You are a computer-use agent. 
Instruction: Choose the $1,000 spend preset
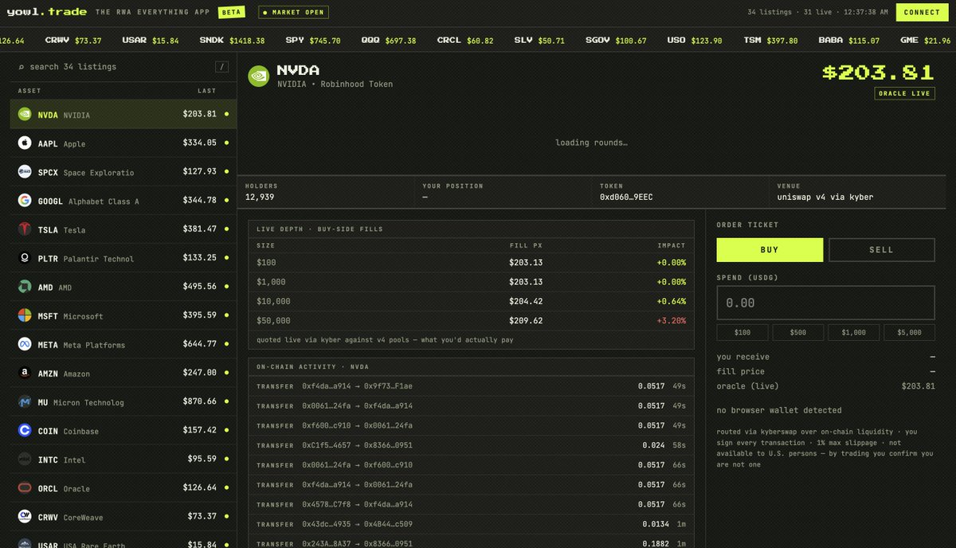click(x=853, y=332)
